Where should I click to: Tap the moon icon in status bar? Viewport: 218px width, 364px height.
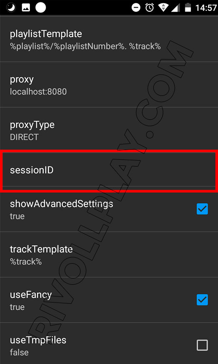pos(11,8)
